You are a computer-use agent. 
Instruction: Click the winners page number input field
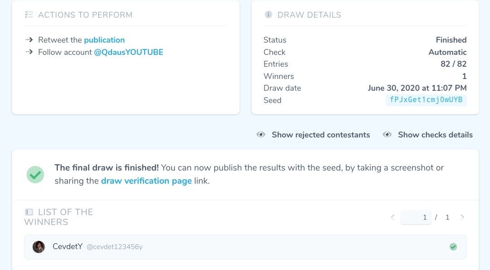pyautogui.click(x=416, y=217)
